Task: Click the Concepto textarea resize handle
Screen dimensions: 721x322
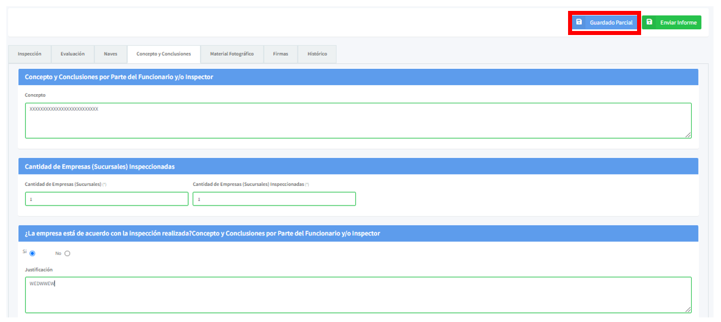Action: click(x=688, y=134)
